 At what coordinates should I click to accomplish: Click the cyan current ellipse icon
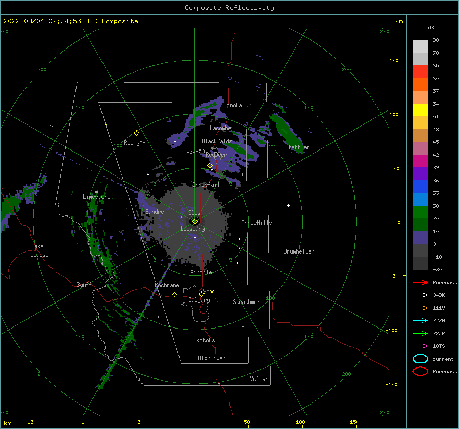click(x=420, y=359)
